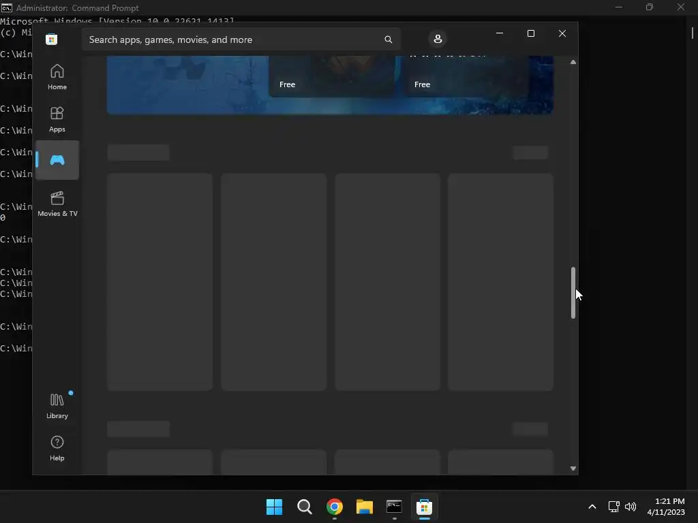The height and width of the screenshot is (523, 698).
Task: Open File Explorer from the taskbar
Action: click(x=365, y=507)
